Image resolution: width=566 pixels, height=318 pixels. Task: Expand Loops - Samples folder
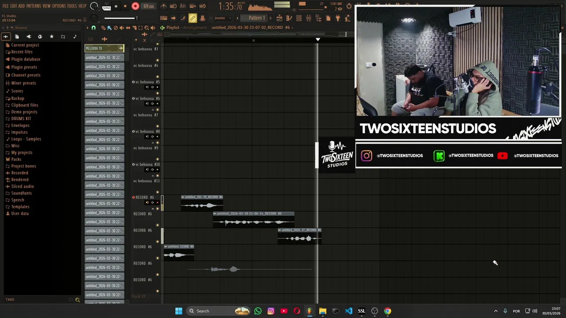(26, 139)
